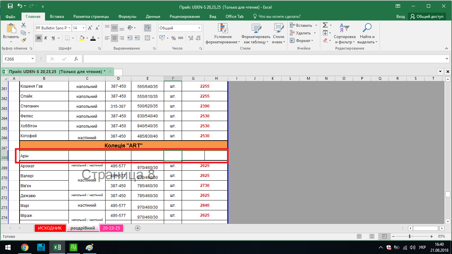Click the Вставить paste clipboard icon
The image size is (452, 254).
(x=11, y=28)
